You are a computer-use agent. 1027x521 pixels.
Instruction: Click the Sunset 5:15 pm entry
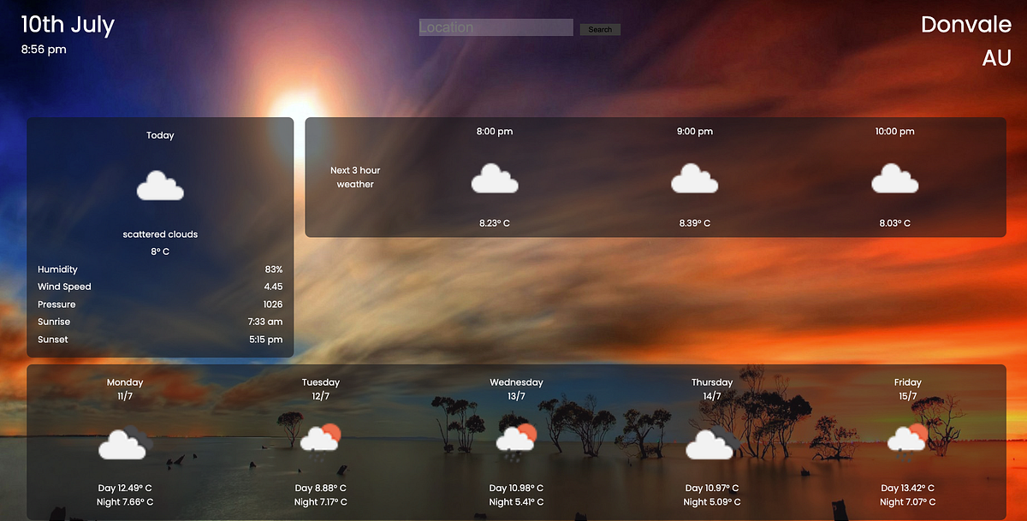tap(160, 339)
